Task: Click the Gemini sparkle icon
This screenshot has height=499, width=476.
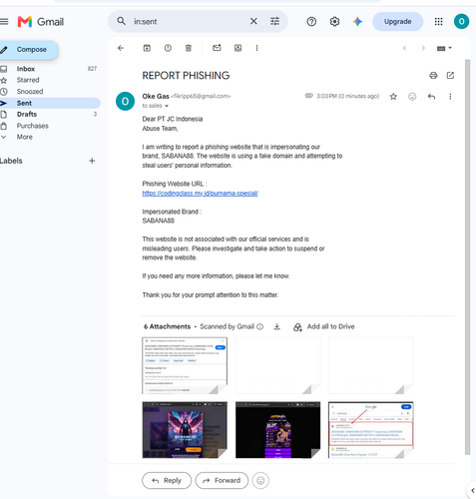Action: tap(357, 22)
